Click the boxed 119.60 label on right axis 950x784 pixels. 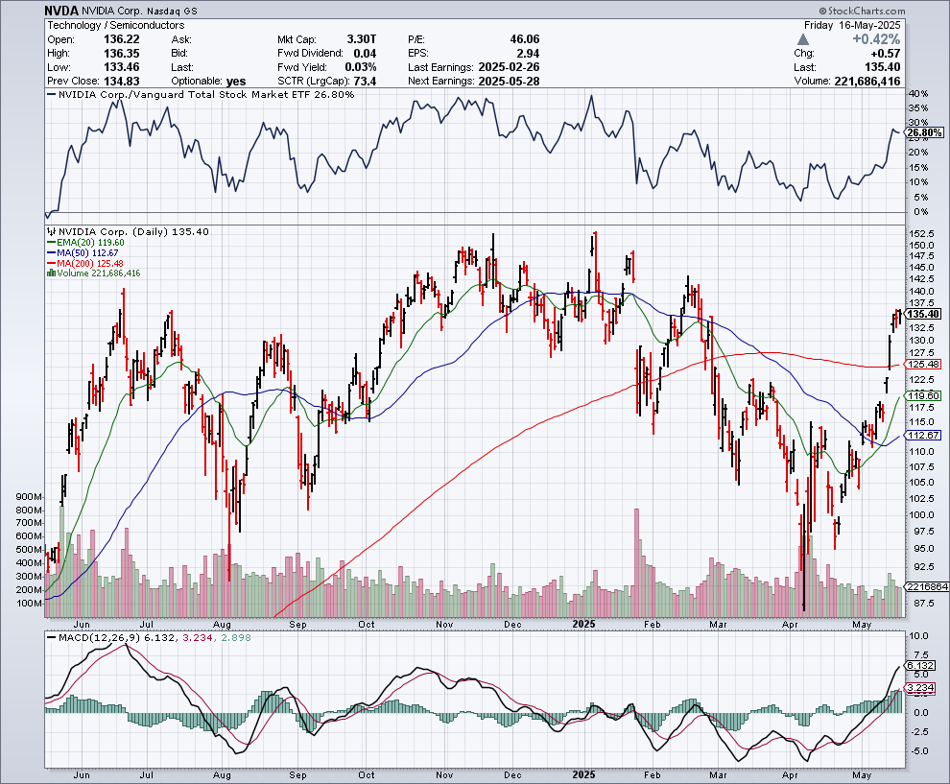(x=924, y=395)
